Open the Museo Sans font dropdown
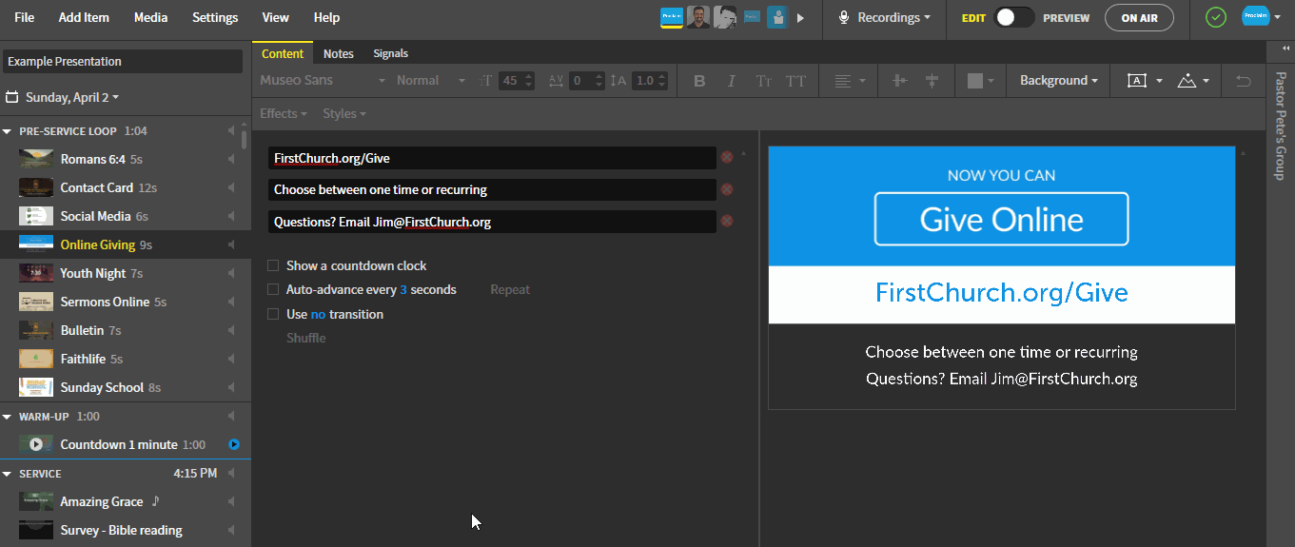This screenshot has height=547, width=1295. (323, 81)
